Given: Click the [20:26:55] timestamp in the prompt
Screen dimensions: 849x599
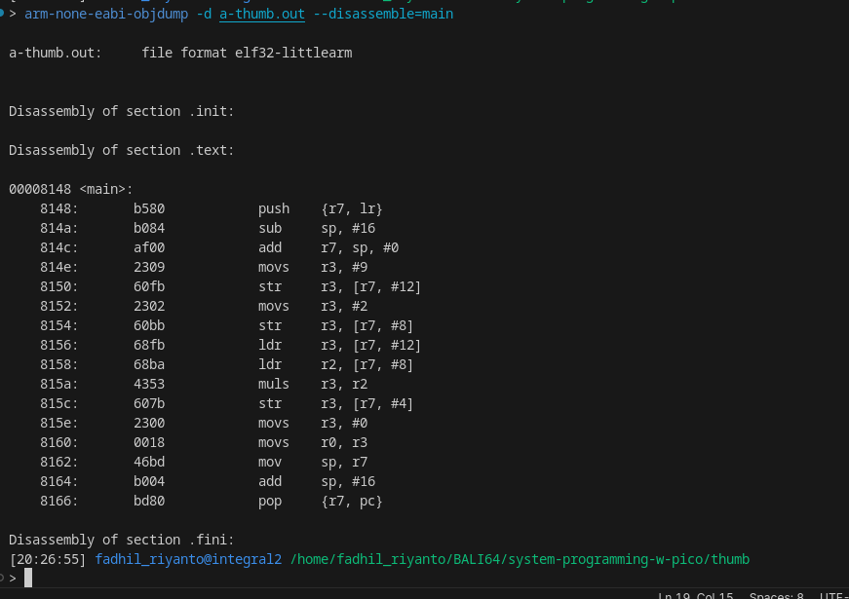Looking at the screenshot, I should click(48, 559).
